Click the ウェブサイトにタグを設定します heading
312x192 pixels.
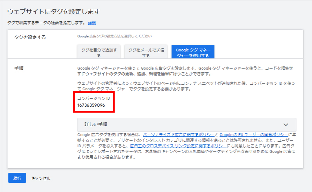(54, 12)
